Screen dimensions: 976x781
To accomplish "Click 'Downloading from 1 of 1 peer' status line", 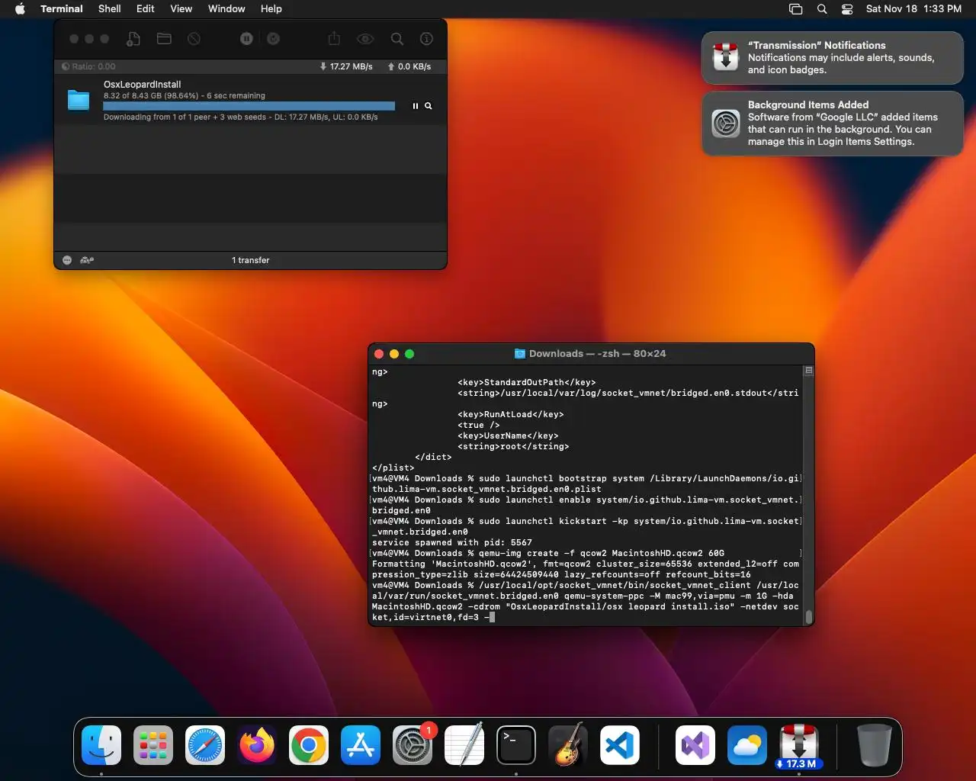I will coord(241,117).
